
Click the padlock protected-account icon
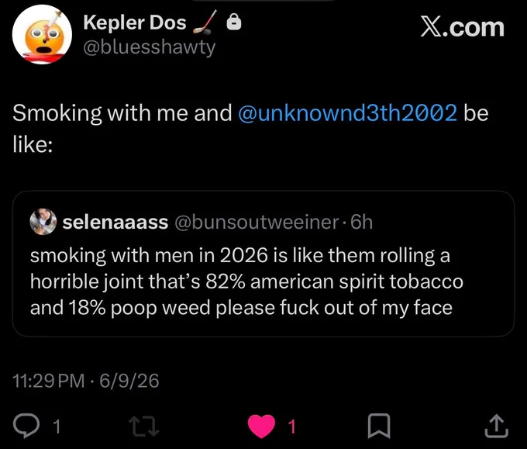click(234, 22)
